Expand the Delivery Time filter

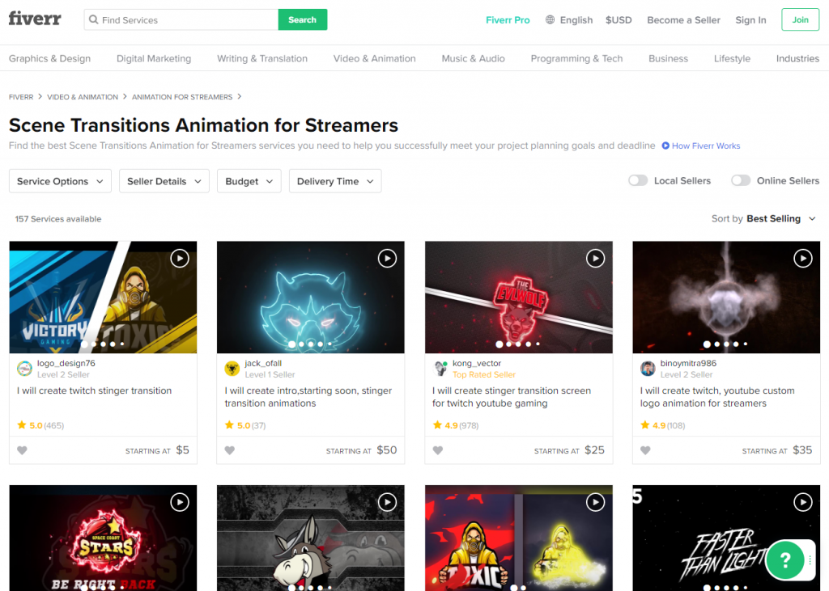click(x=334, y=181)
